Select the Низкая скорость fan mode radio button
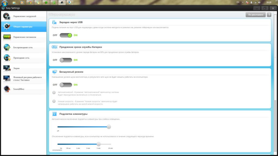 [x=54, y=101]
